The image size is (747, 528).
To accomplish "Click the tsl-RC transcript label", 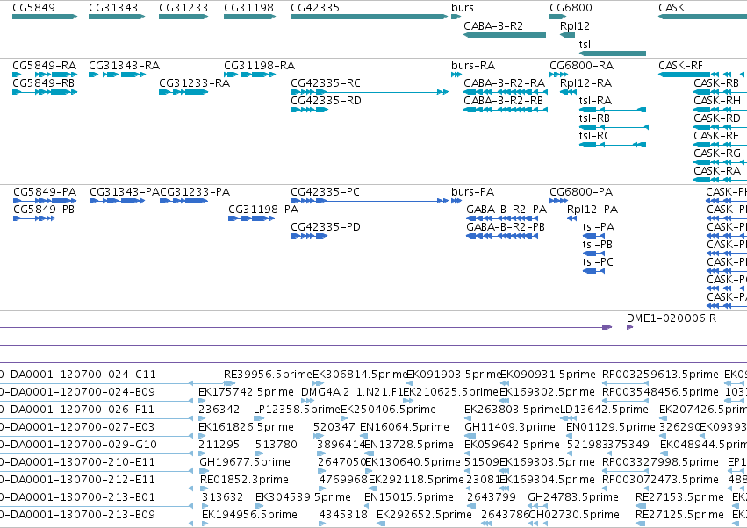I will [594, 136].
